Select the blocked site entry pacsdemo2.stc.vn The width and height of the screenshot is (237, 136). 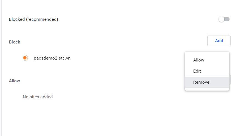pyautogui.click(x=52, y=58)
